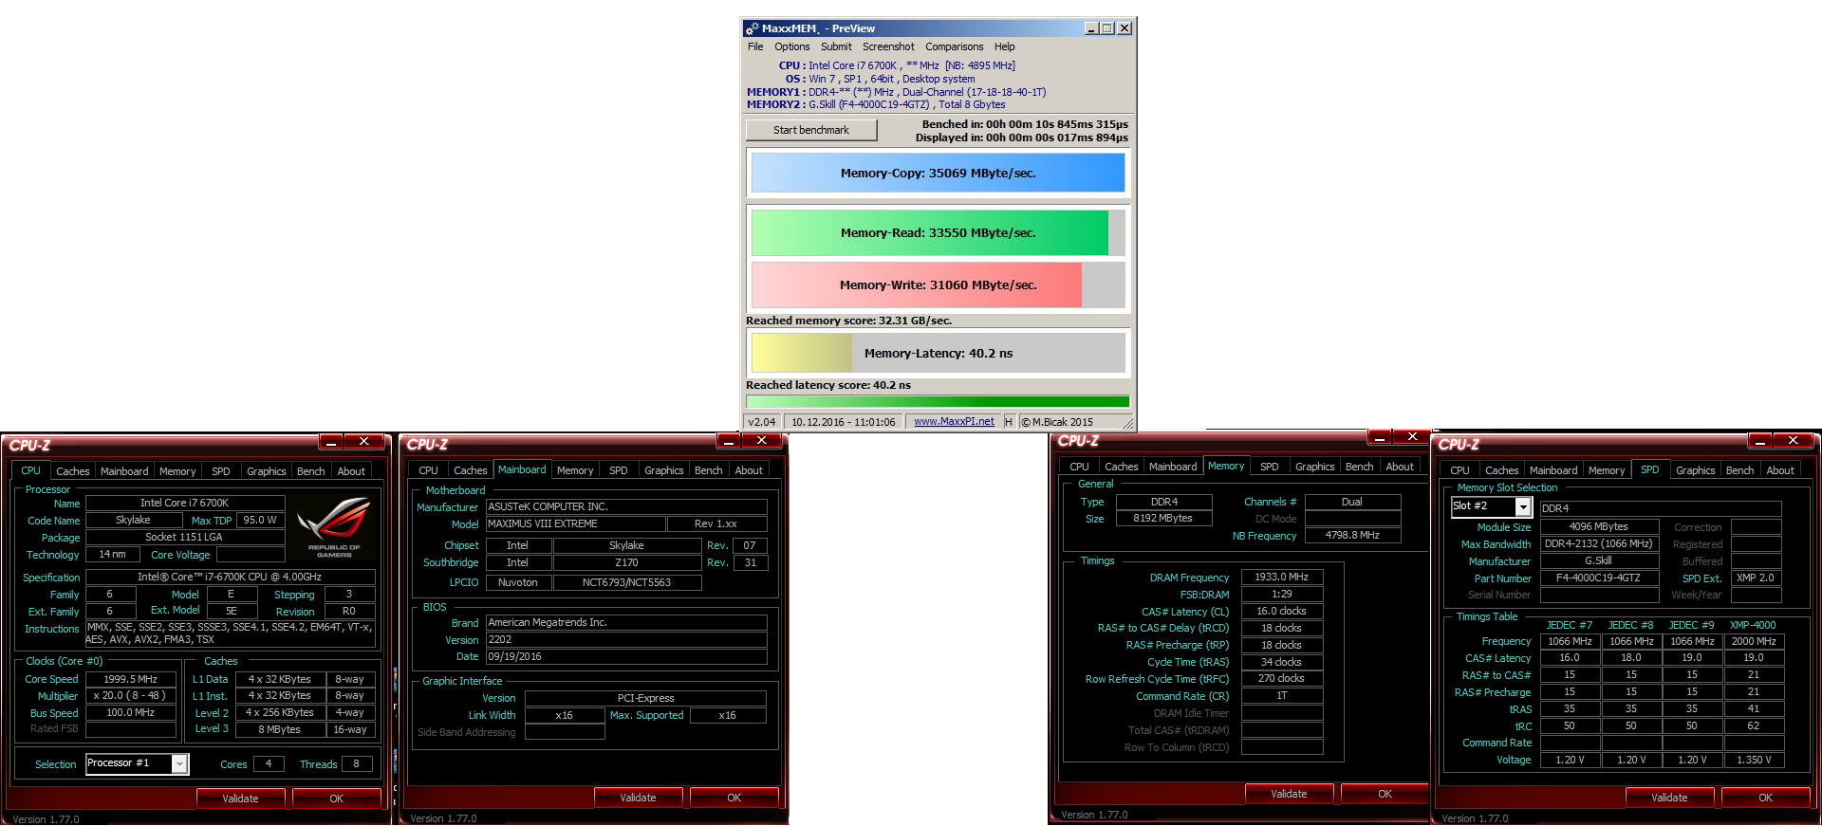Click Validate in the CPU-Z CPU window
Image resolution: width=1822 pixels, height=826 pixels.
coord(240,798)
